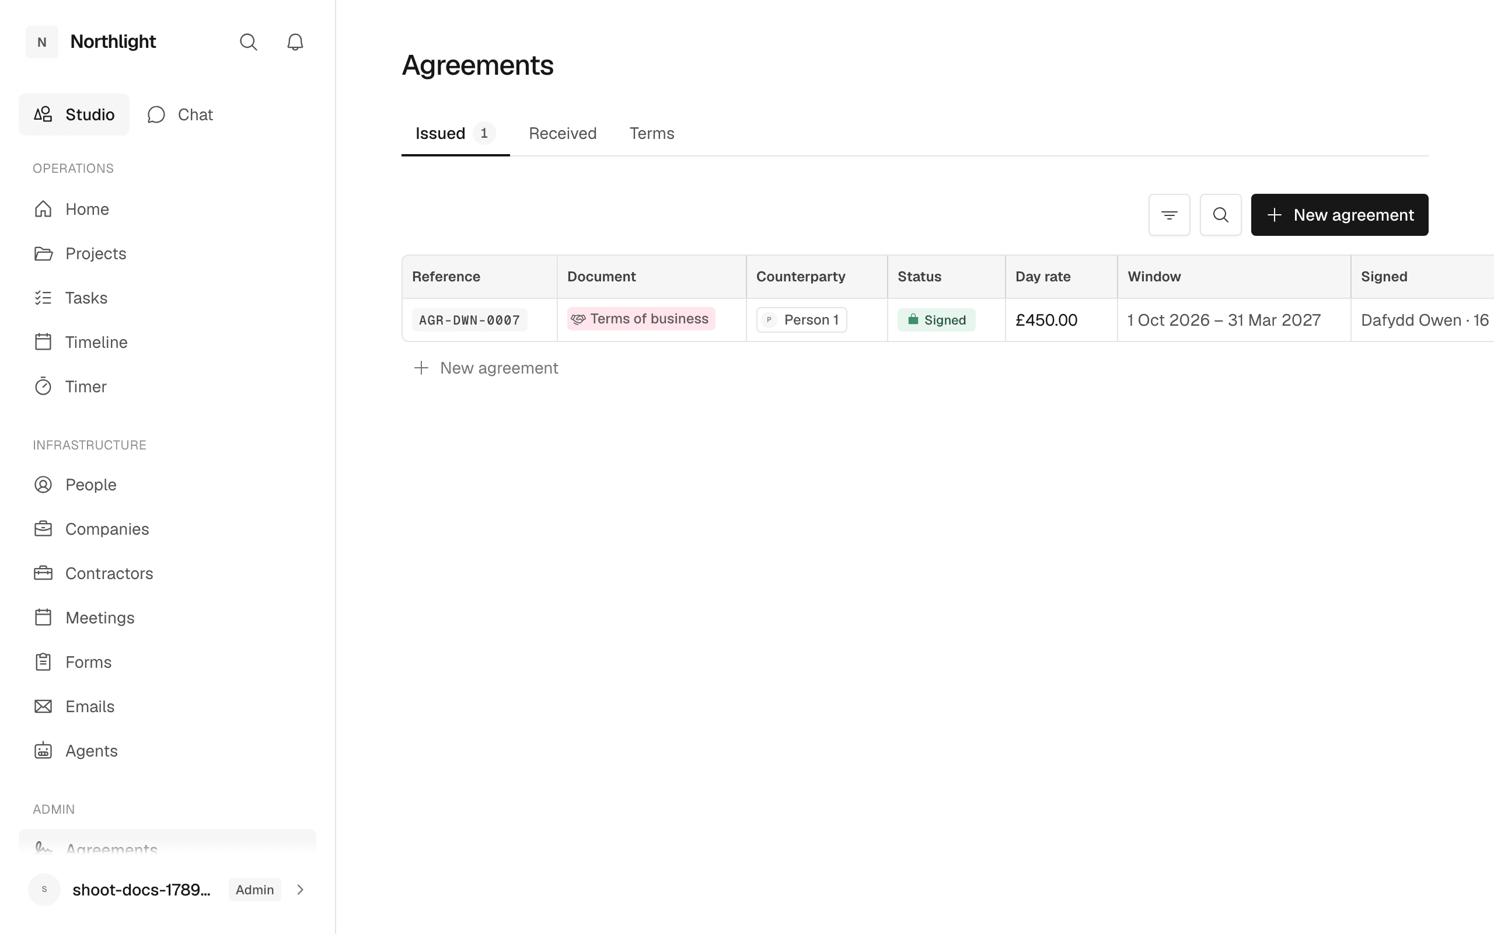Click the Reference column header

(x=480, y=277)
